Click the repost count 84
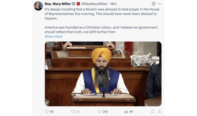This screenshot has height=116, width=197. [78, 112]
